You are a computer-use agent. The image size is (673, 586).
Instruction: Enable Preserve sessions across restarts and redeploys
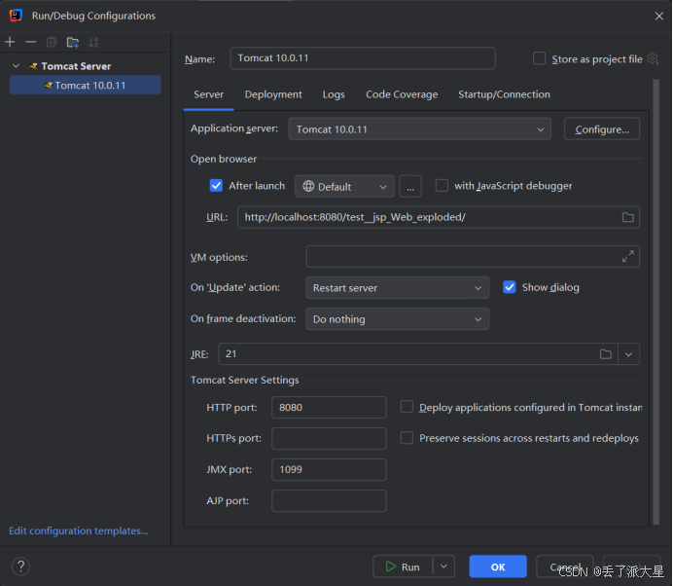tap(407, 438)
